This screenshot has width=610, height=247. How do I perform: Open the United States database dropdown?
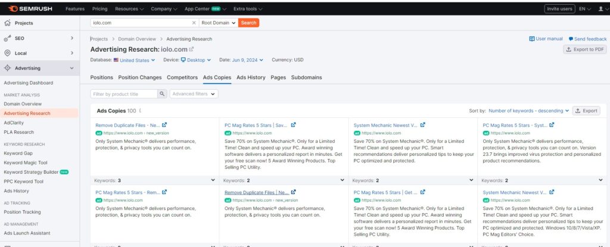pyautogui.click(x=135, y=60)
